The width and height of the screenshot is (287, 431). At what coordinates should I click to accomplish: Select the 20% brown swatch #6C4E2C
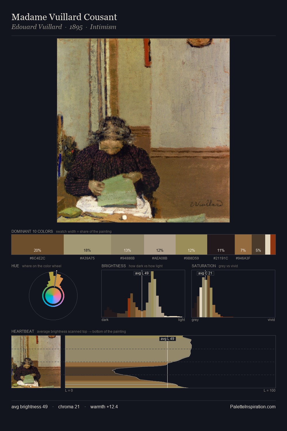pos(38,245)
